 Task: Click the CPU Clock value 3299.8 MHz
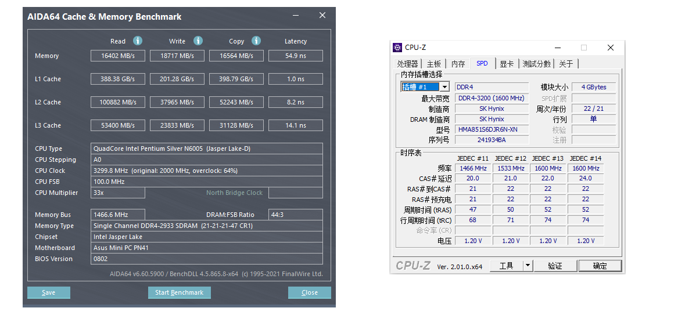[207, 171]
